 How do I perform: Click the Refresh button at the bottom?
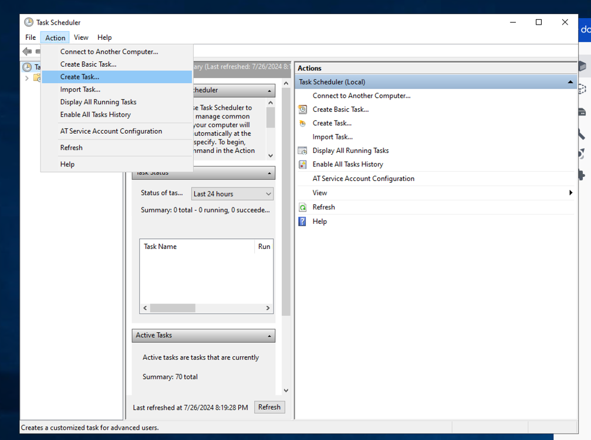(x=269, y=407)
